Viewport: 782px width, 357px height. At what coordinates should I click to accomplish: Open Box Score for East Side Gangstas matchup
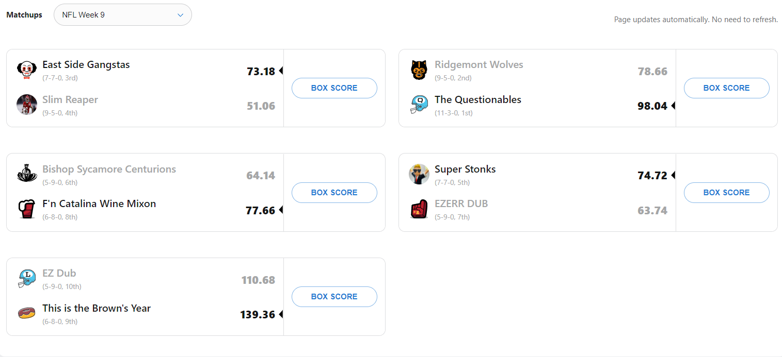coord(334,88)
